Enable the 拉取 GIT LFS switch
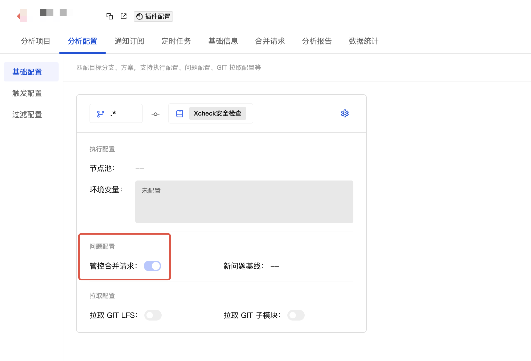This screenshot has width=531, height=361. point(153,315)
